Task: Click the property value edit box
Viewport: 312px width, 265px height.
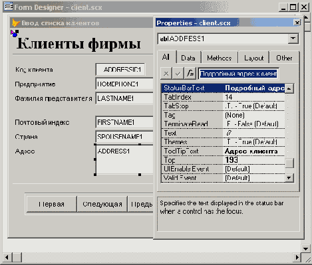Action: click(238, 74)
